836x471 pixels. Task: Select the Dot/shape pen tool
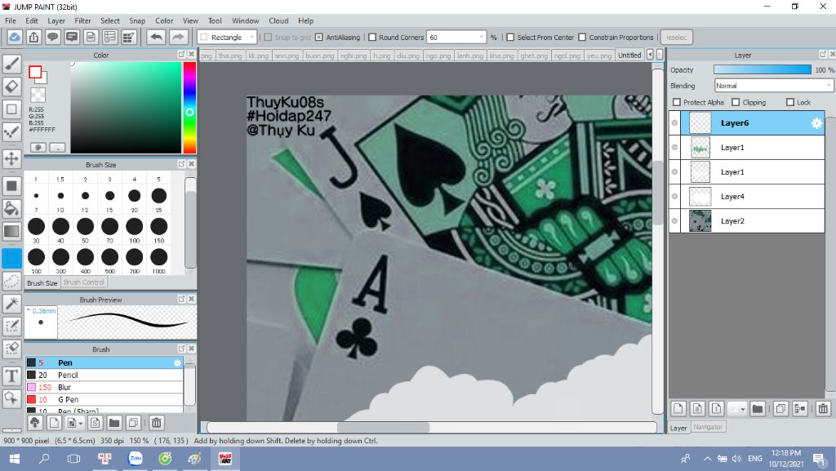[11, 131]
